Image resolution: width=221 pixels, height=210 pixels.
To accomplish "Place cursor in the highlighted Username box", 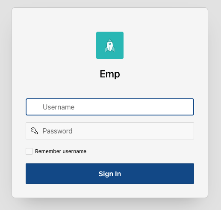I will pos(110,107).
